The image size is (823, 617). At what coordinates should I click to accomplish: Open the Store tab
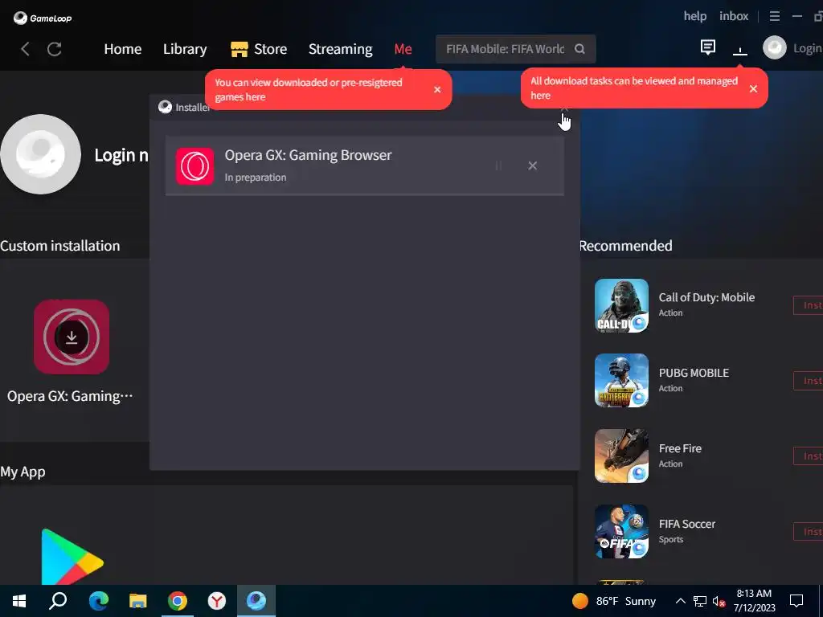[x=259, y=49]
